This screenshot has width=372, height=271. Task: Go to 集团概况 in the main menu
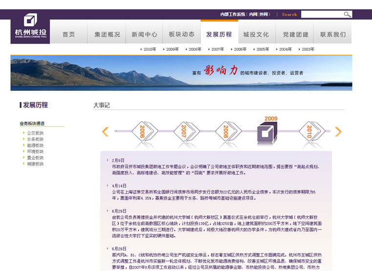[107, 35]
